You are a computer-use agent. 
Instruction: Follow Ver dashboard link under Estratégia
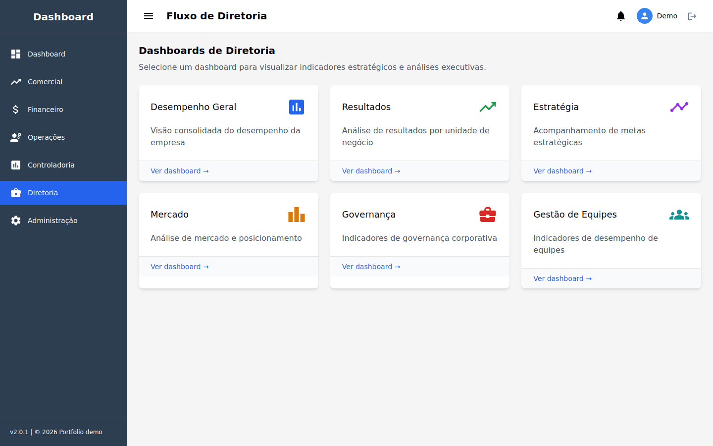[x=562, y=171]
